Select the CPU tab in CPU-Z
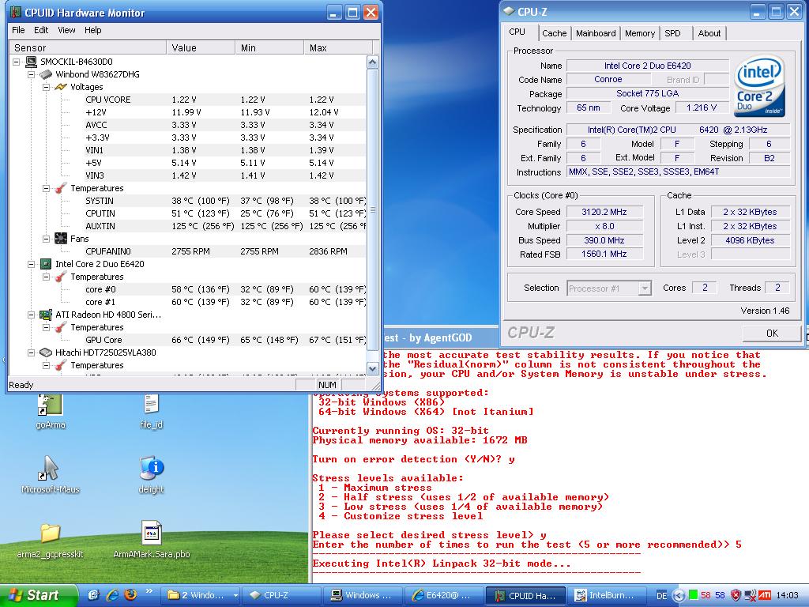Image resolution: width=809 pixels, height=607 pixels. [517, 32]
